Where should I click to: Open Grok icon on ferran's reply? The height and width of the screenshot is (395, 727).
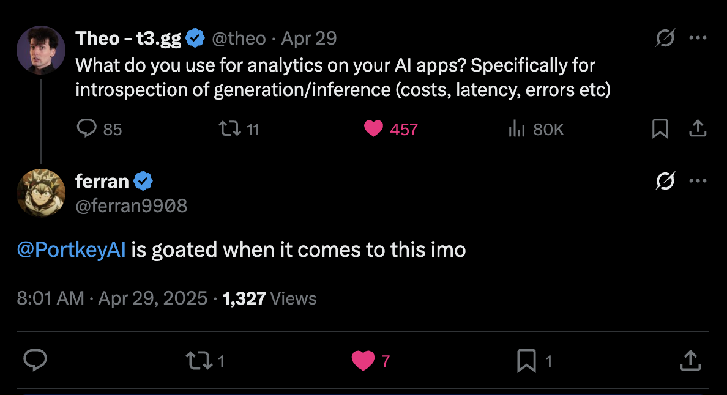click(x=665, y=181)
